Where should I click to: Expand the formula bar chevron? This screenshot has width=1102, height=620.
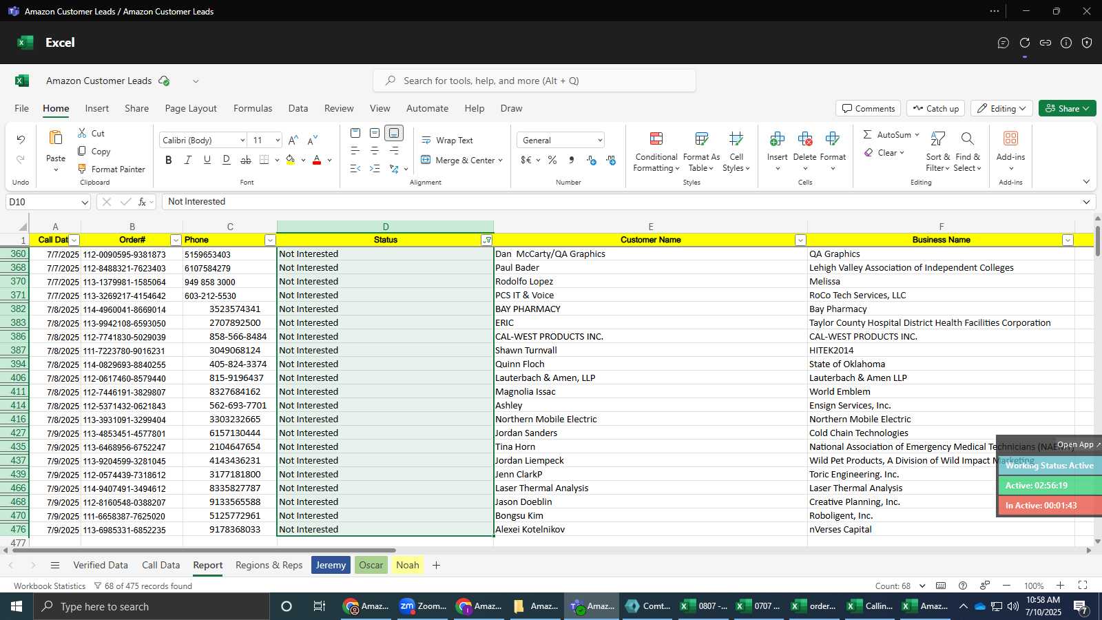[x=1086, y=202]
